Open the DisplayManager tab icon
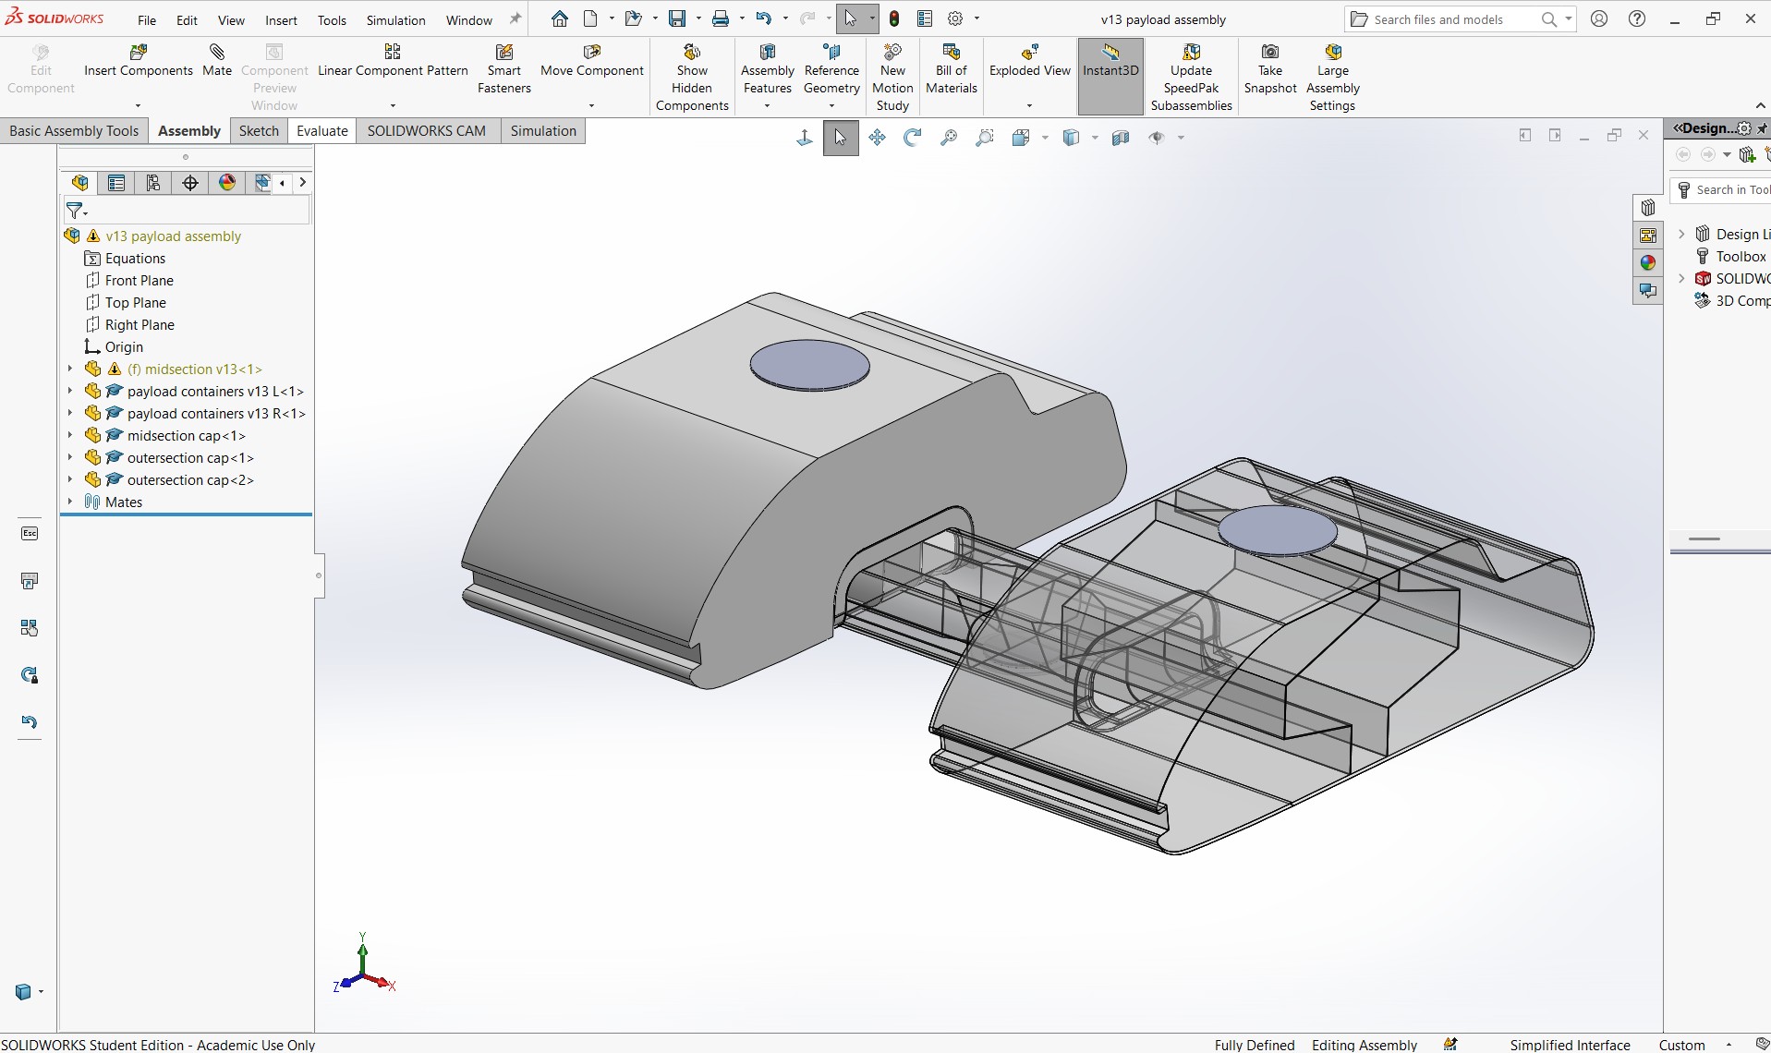Image resolution: width=1771 pixels, height=1053 pixels. pyautogui.click(x=227, y=183)
